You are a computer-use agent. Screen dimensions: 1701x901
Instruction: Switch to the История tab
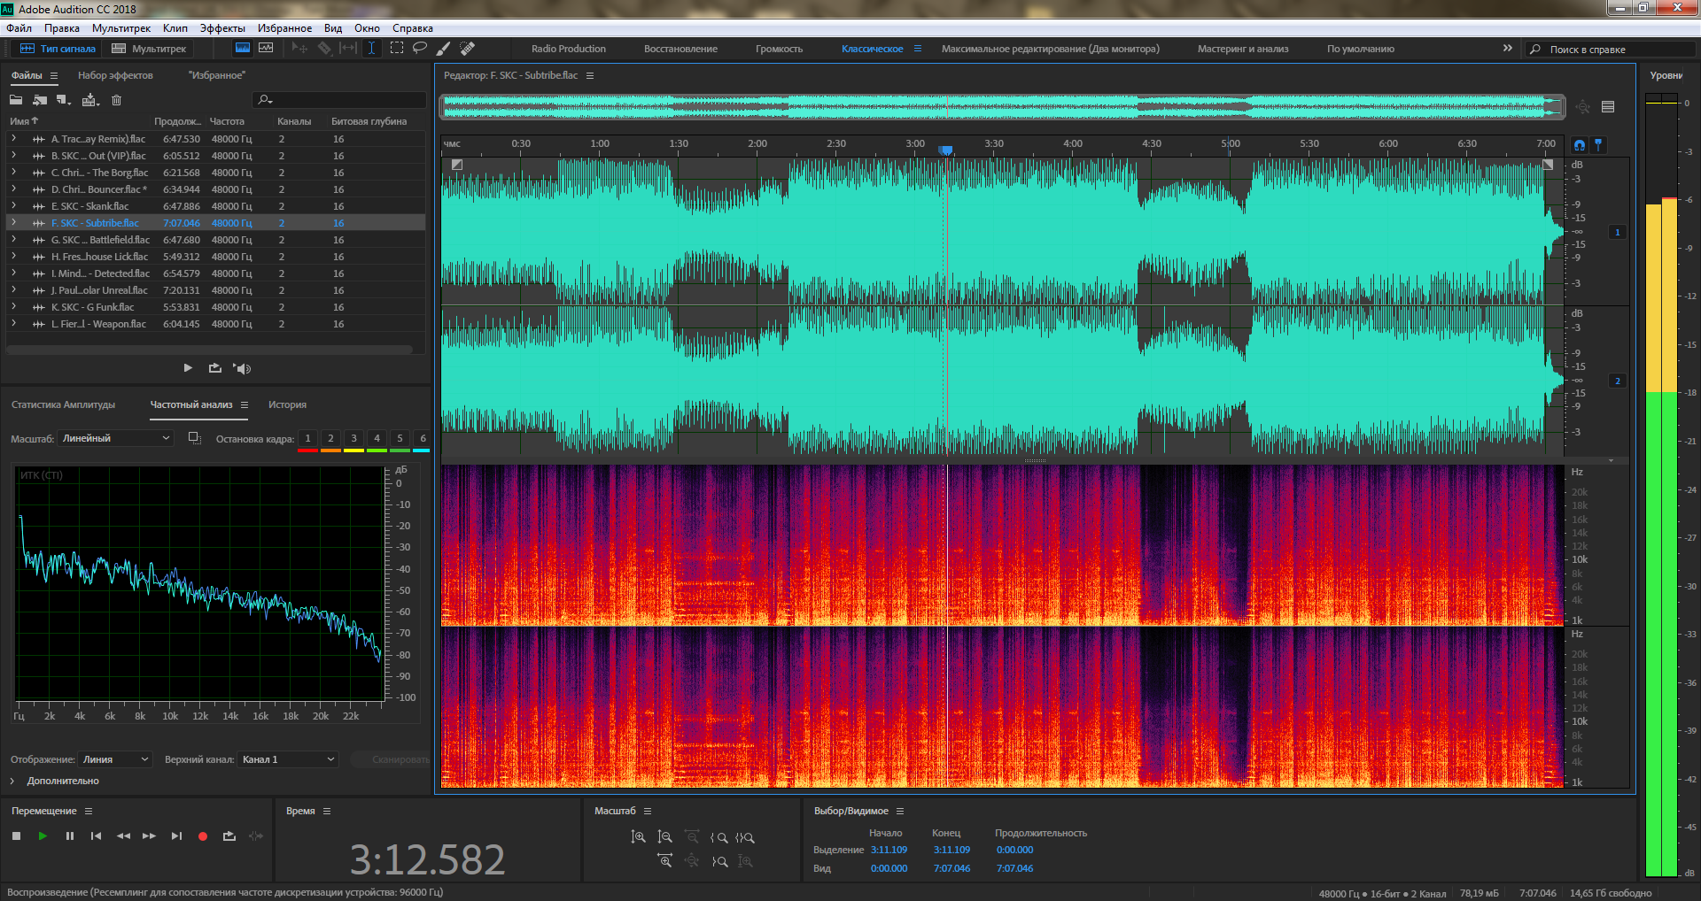[x=287, y=404]
